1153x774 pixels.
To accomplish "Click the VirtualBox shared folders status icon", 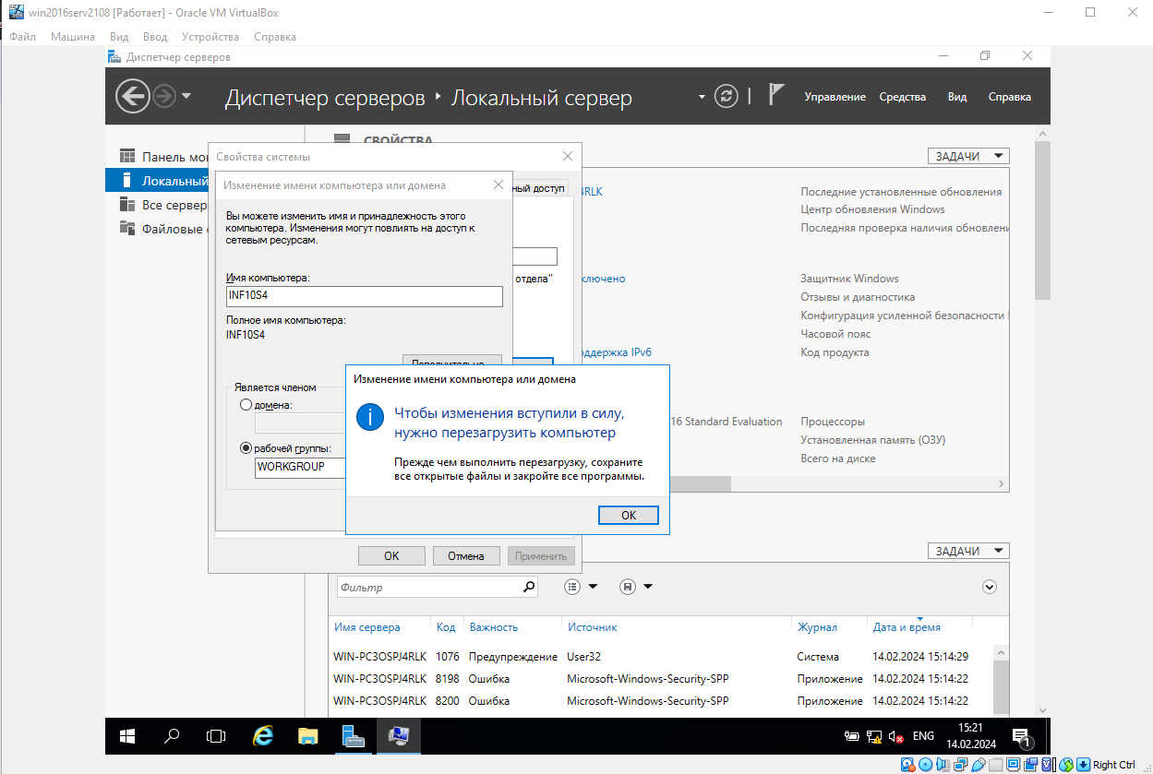I will [x=996, y=765].
